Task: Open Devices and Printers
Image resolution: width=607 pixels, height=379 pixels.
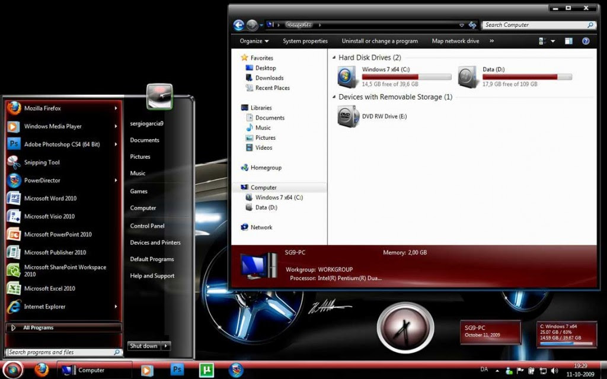Action: pyautogui.click(x=155, y=242)
